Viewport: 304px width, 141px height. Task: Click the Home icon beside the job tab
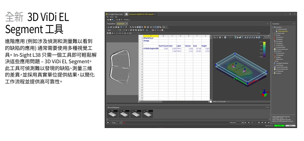tap(126, 14)
